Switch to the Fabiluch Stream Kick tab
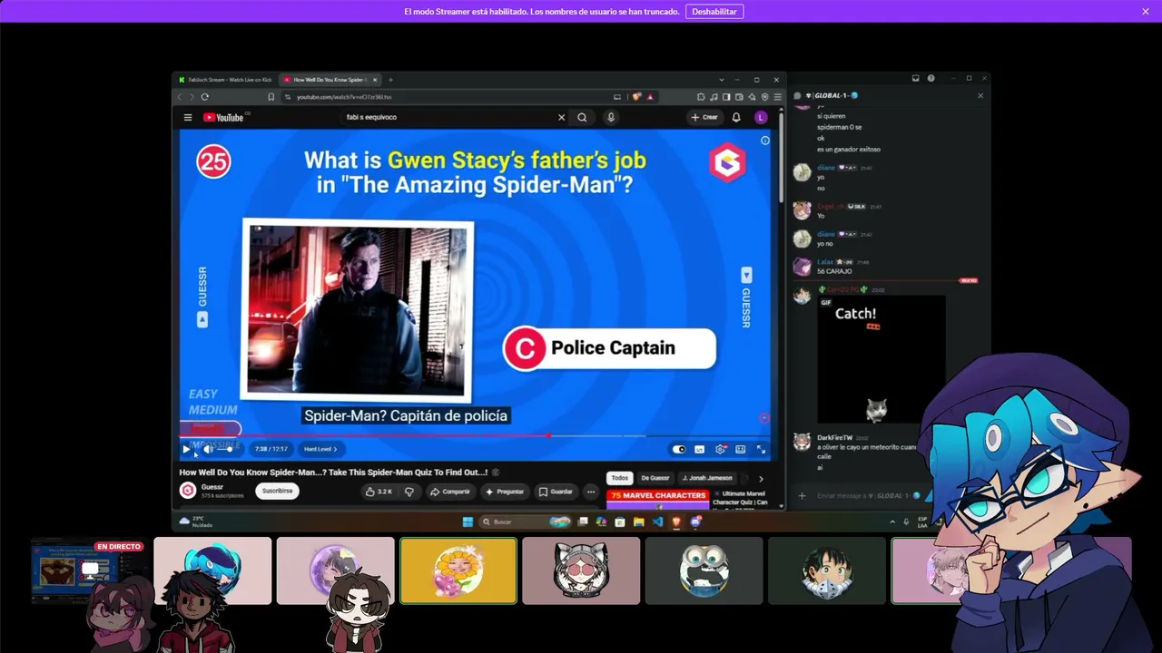 pos(227,80)
